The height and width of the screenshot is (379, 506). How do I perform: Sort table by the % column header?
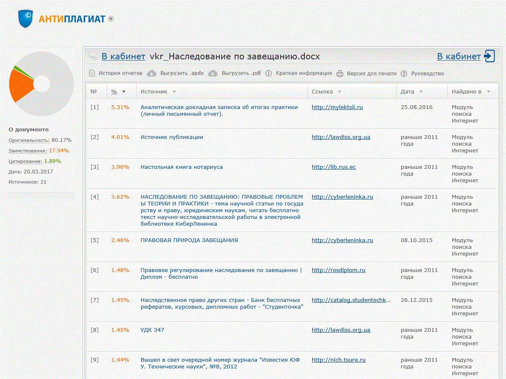pos(114,91)
